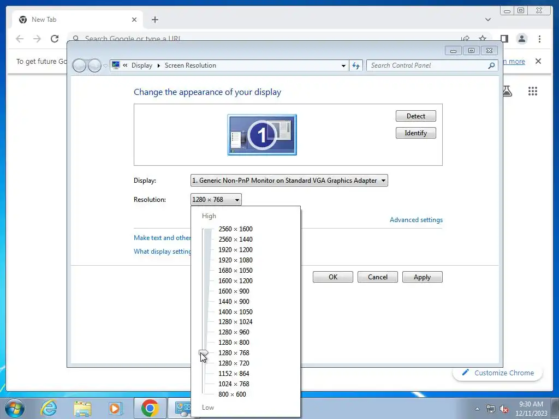
Task: Select the monitor 1 thumbnail
Action: coord(262,135)
